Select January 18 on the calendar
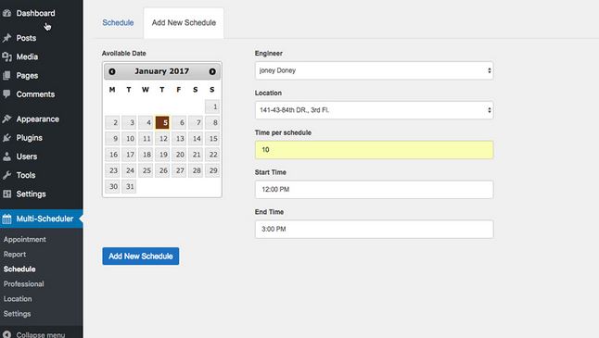The width and height of the screenshot is (599, 338). [147, 155]
